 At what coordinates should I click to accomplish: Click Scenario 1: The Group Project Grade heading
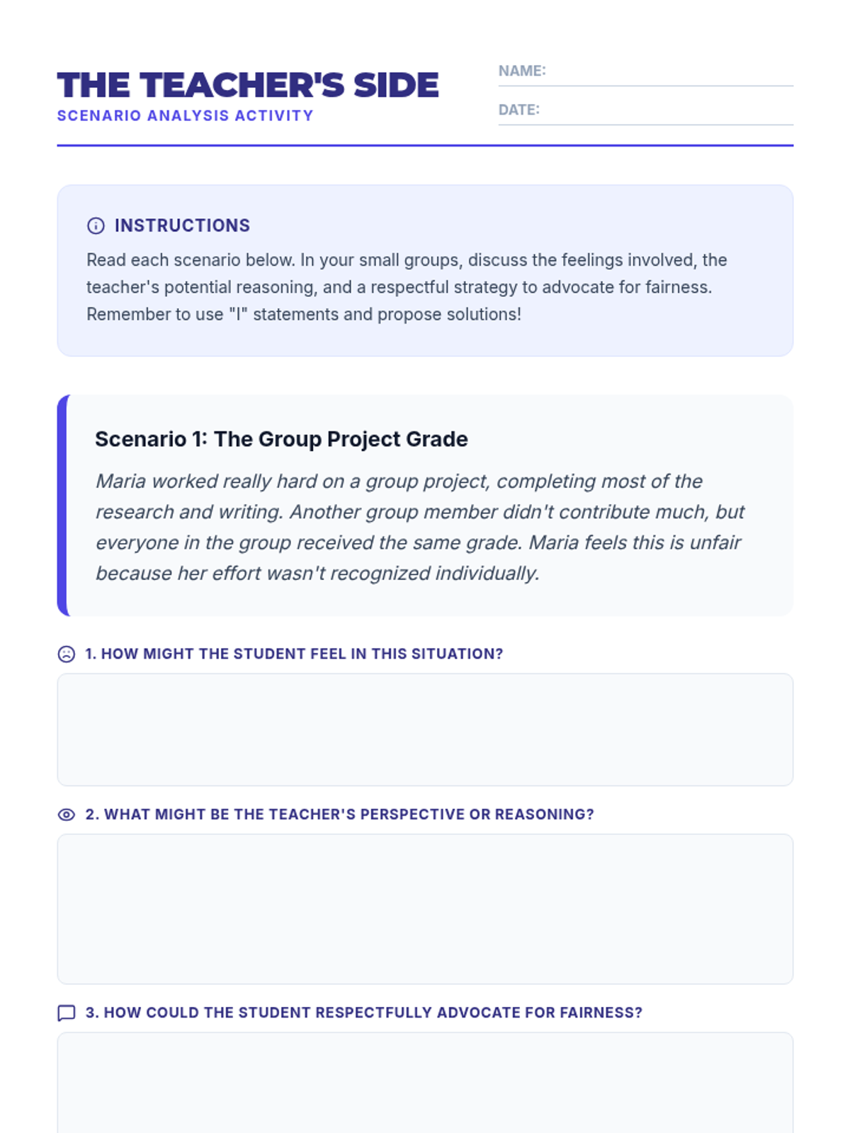[281, 439]
